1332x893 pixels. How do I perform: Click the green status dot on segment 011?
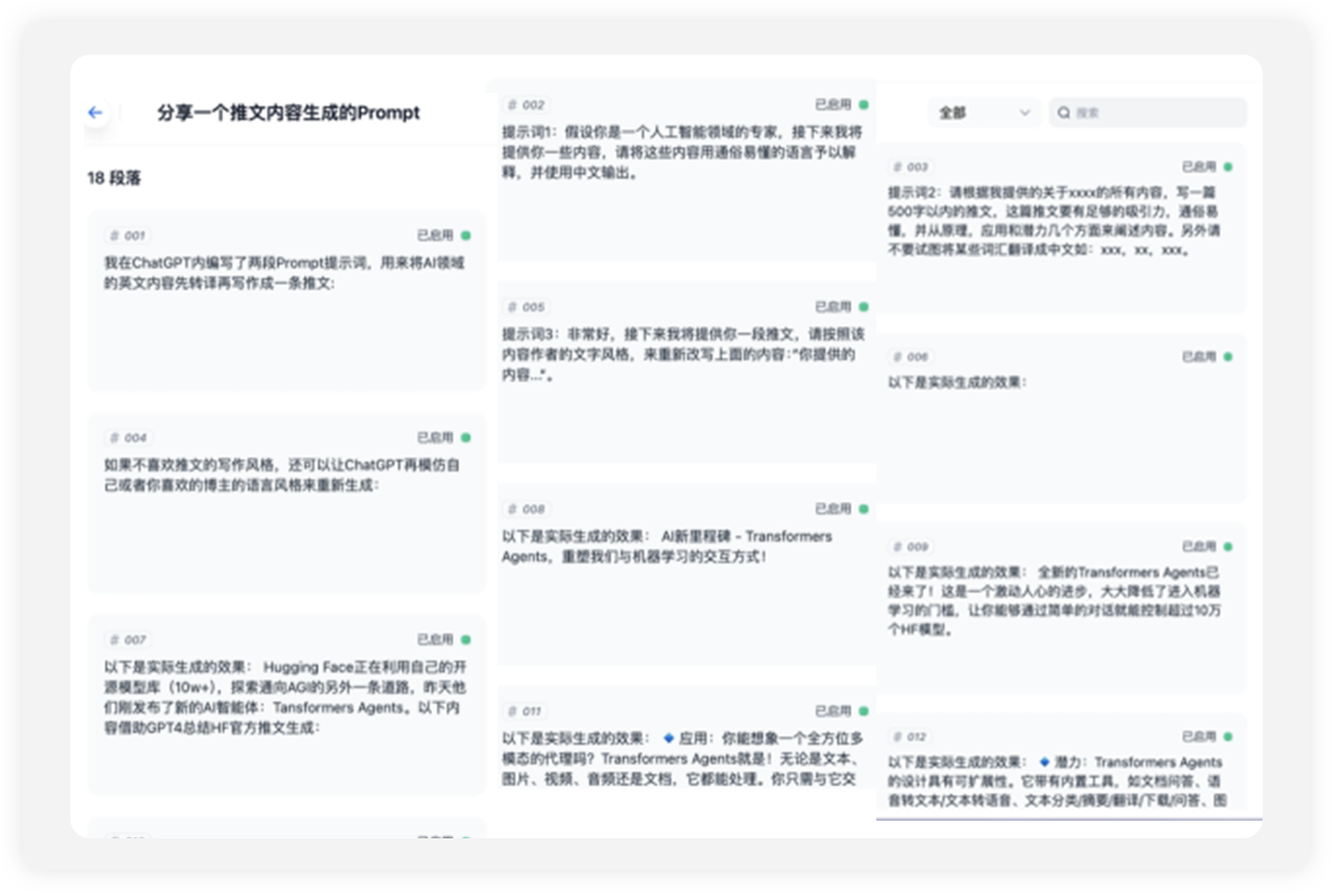(x=864, y=710)
